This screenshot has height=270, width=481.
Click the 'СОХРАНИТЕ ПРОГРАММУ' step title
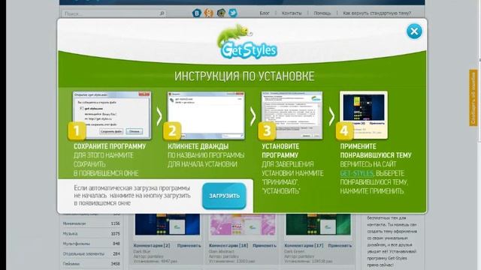(x=110, y=146)
